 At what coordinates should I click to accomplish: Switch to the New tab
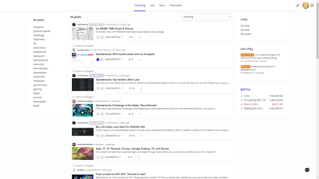tap(162, 6)
